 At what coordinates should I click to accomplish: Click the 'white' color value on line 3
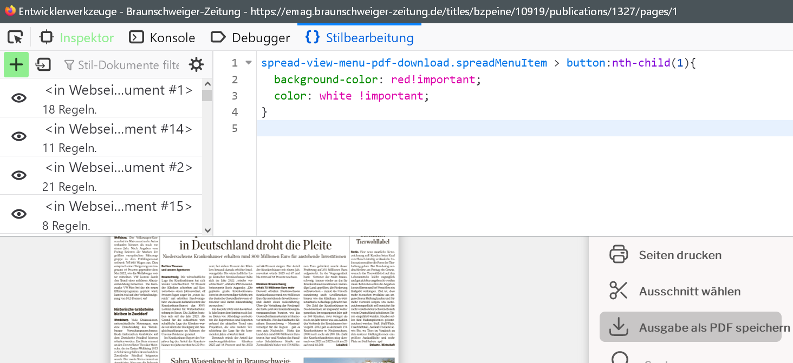coord(335,96)
